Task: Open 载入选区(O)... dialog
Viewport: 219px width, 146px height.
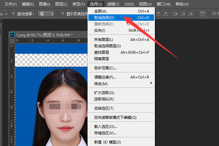Action: coord(121,127)
